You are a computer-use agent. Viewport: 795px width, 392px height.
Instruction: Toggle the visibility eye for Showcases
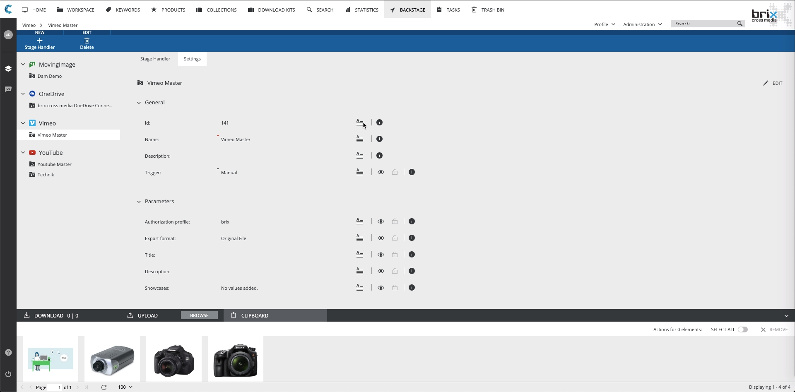(381, 288)
